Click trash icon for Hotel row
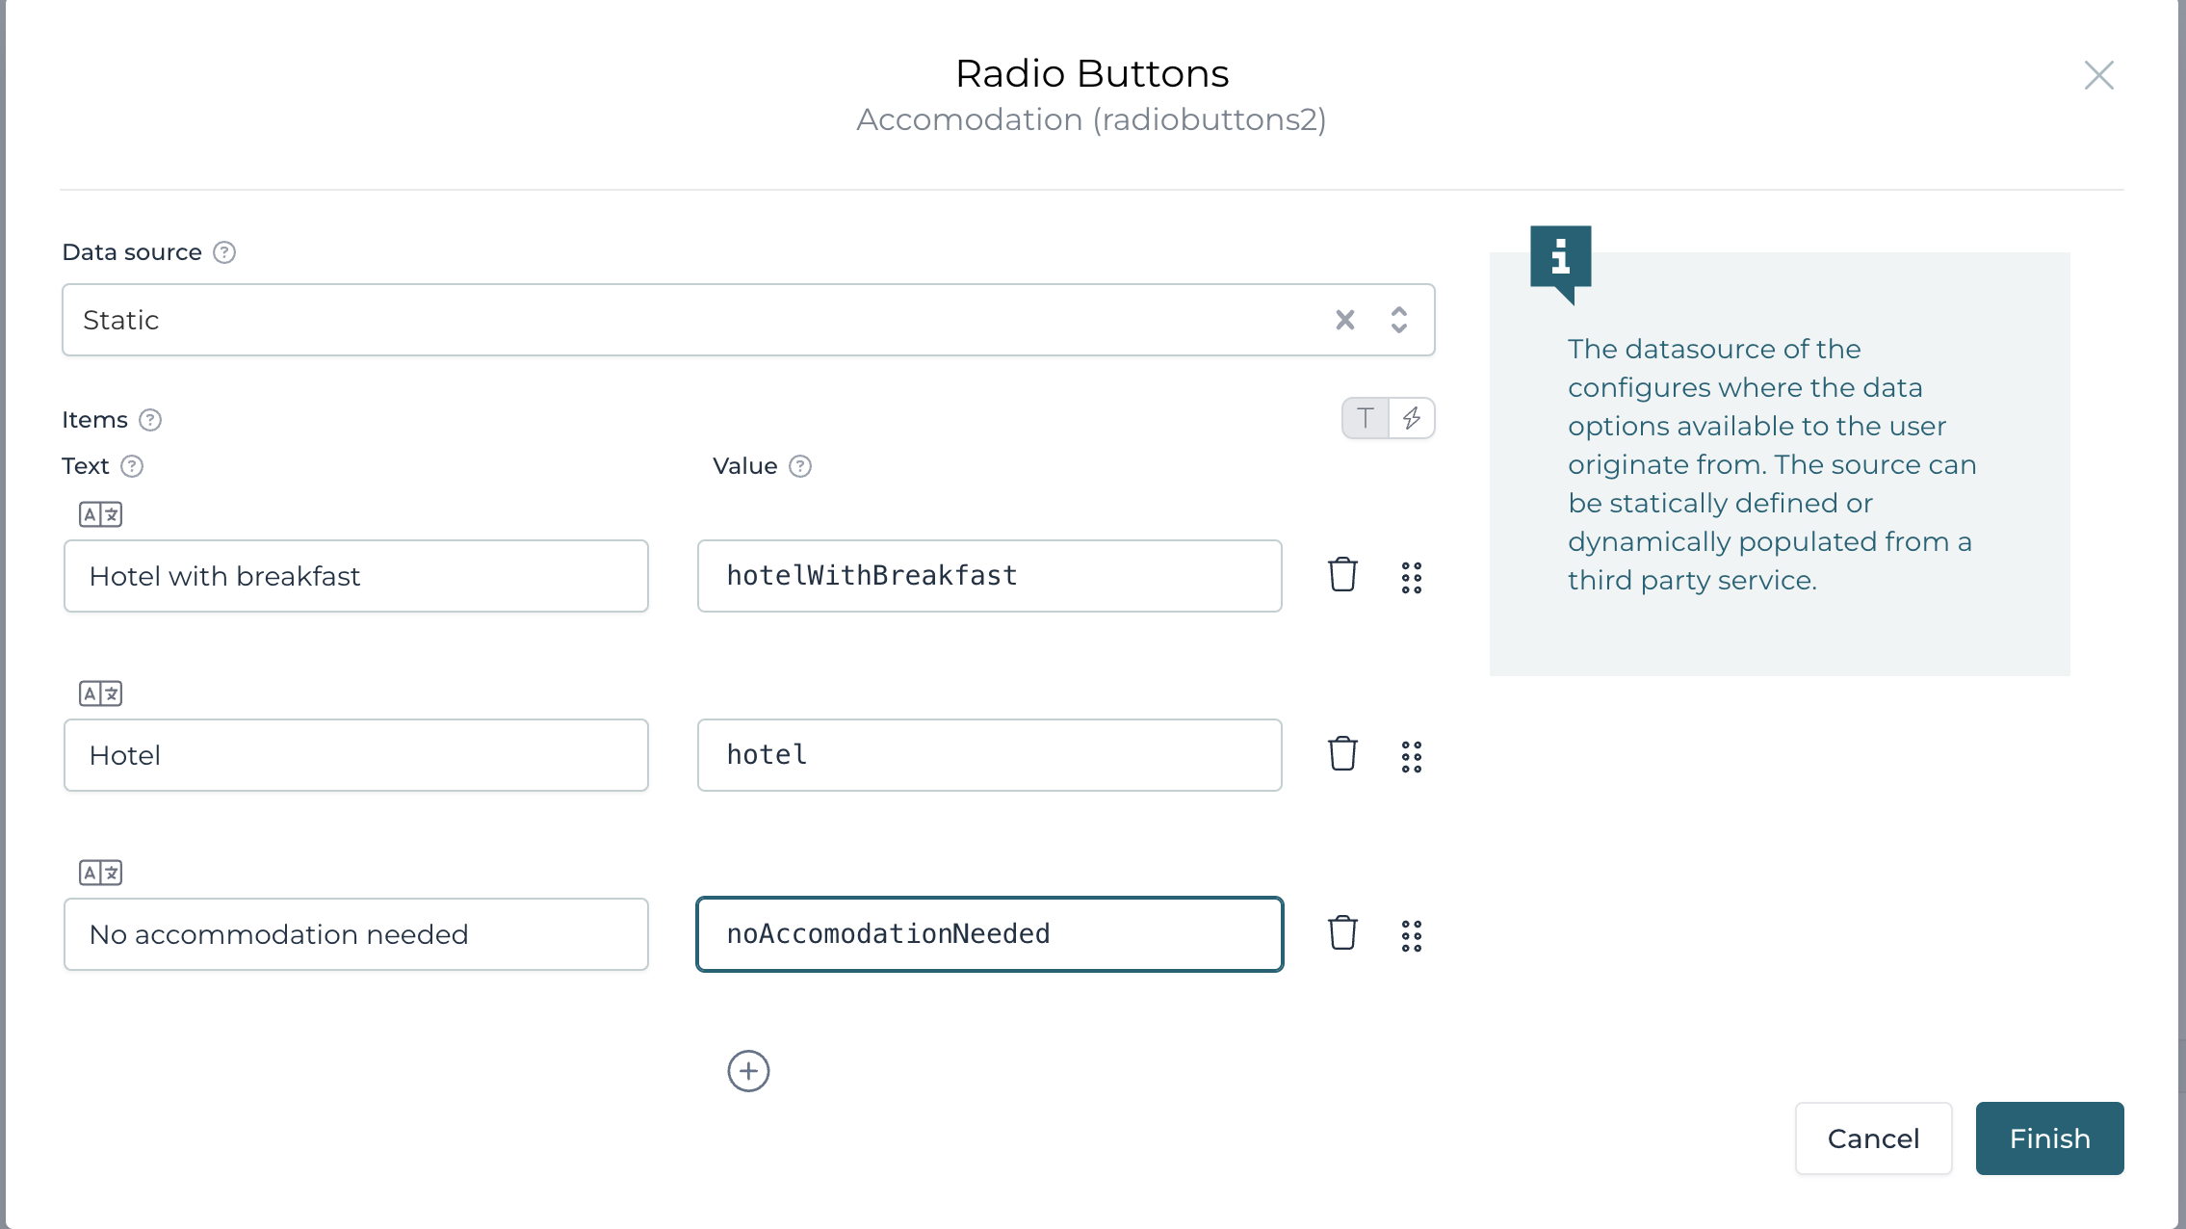 coord(1342,754)
